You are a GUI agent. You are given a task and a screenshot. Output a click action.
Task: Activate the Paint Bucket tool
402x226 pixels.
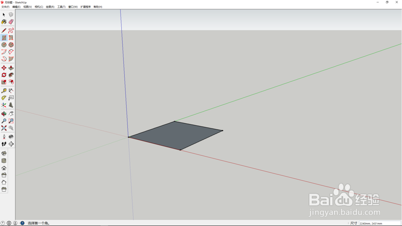pos(4,22)
